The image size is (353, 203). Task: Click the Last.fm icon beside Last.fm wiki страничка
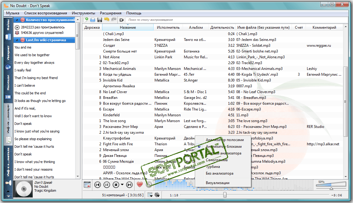(x=23, y=40)
